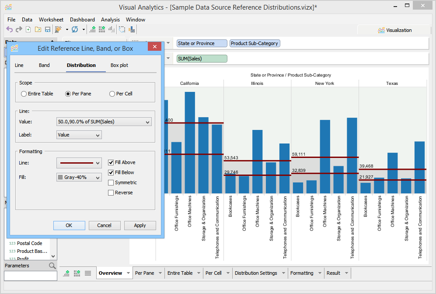Click the Refresh data icon
The height and width of the screenshot is (294, 436).
(74, 29)
